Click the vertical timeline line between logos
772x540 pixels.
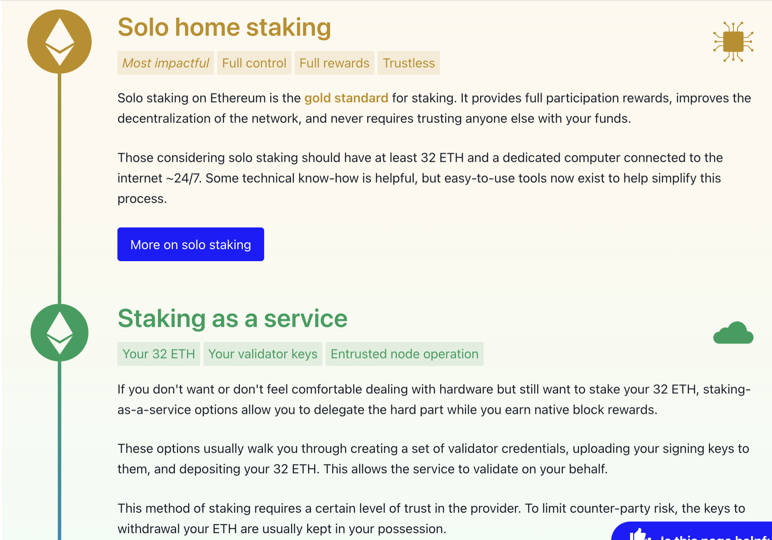click(x=60, y=189)
